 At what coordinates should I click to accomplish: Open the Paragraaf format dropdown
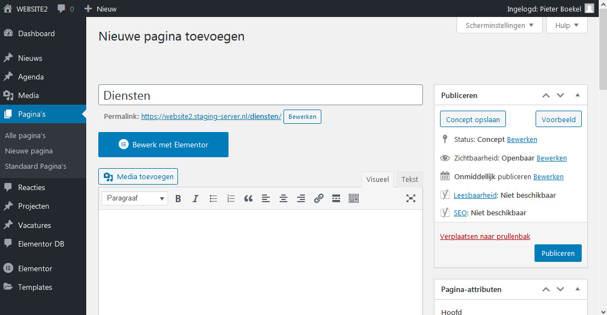click(x=135, y=198)
